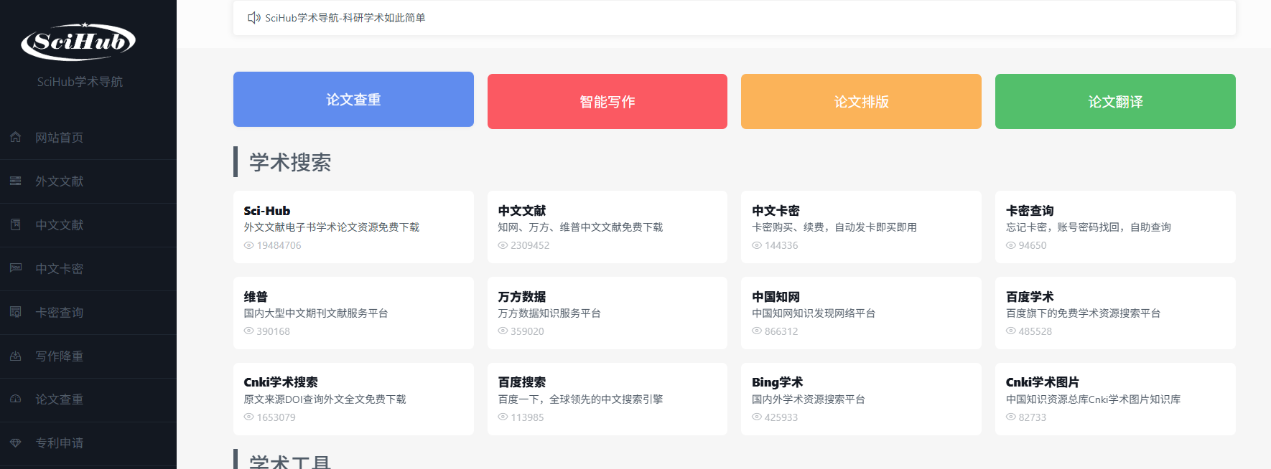Click the eye icon next to 359020
The width and height of the screenshot is (1271, 469).
[503, 331]
